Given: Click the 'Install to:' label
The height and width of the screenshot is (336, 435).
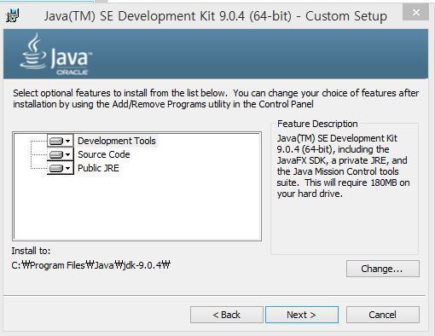Looking at the screenshot, I should tap(31, 251).
